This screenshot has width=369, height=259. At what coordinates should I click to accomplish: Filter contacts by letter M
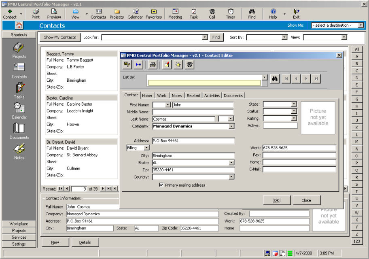357,142
